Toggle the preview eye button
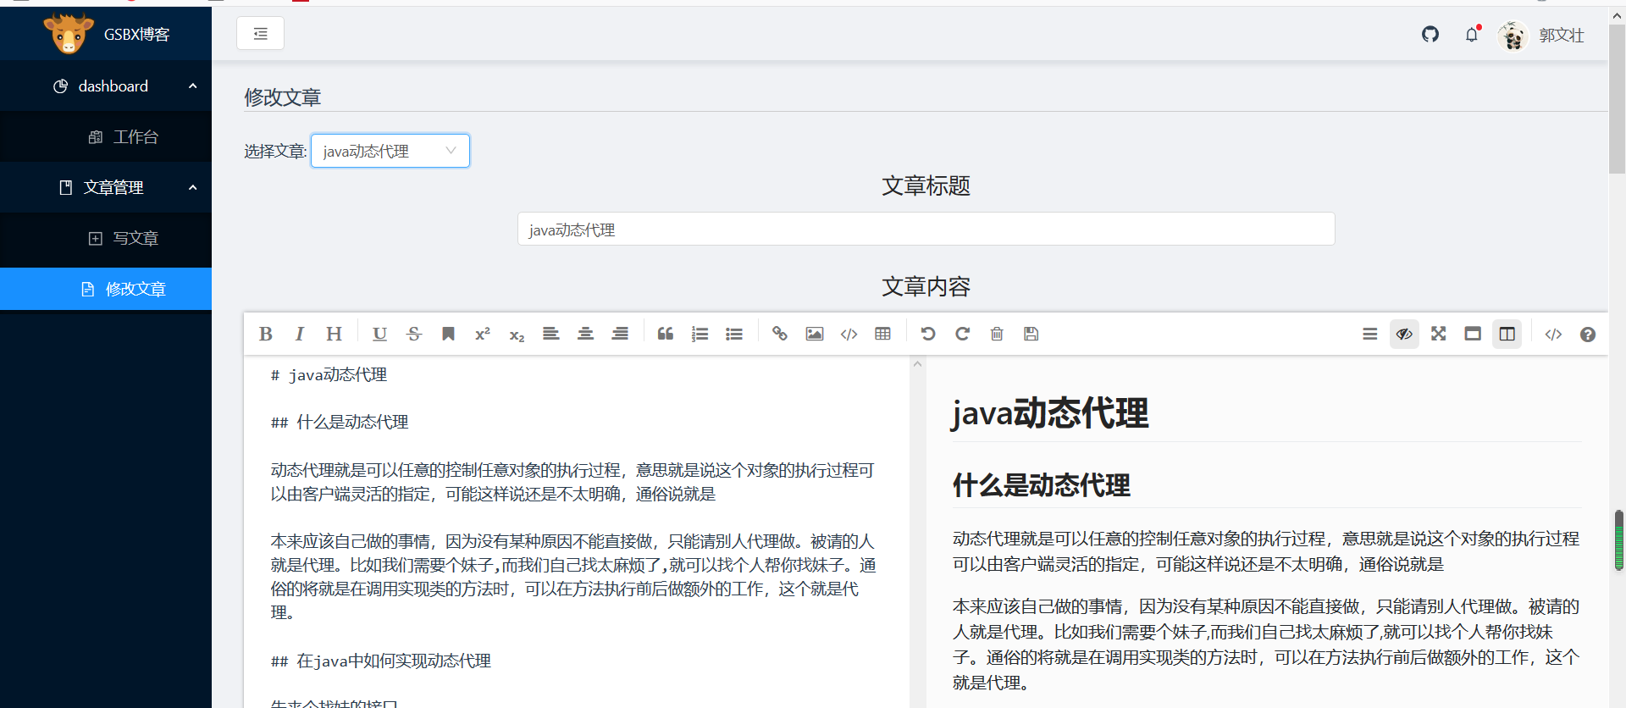1626x708 pixels. pos(1404,335)
